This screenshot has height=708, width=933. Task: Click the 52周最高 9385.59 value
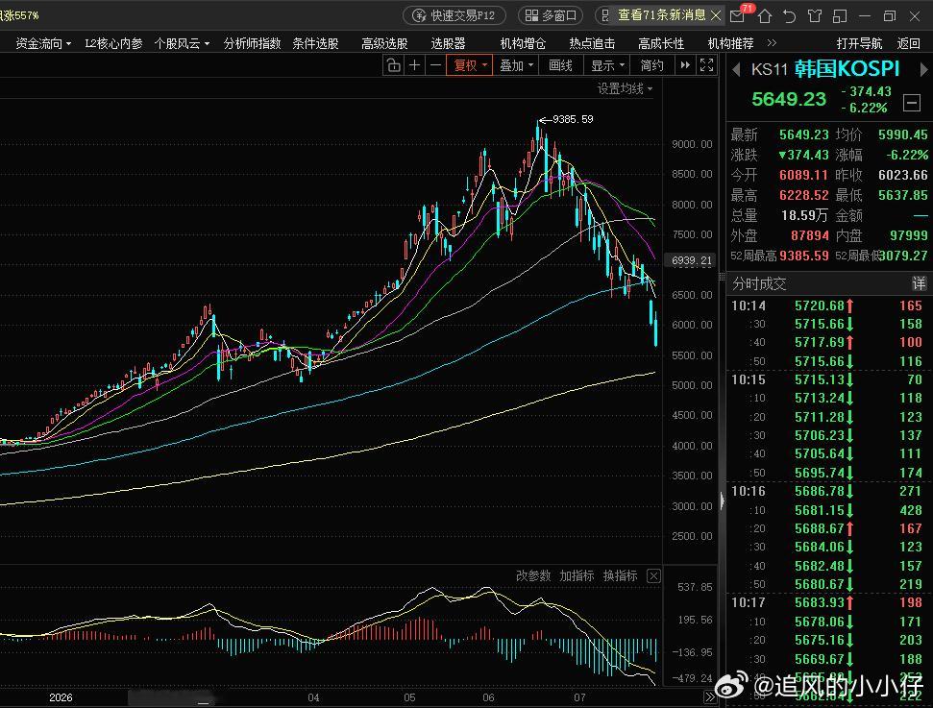803,256
